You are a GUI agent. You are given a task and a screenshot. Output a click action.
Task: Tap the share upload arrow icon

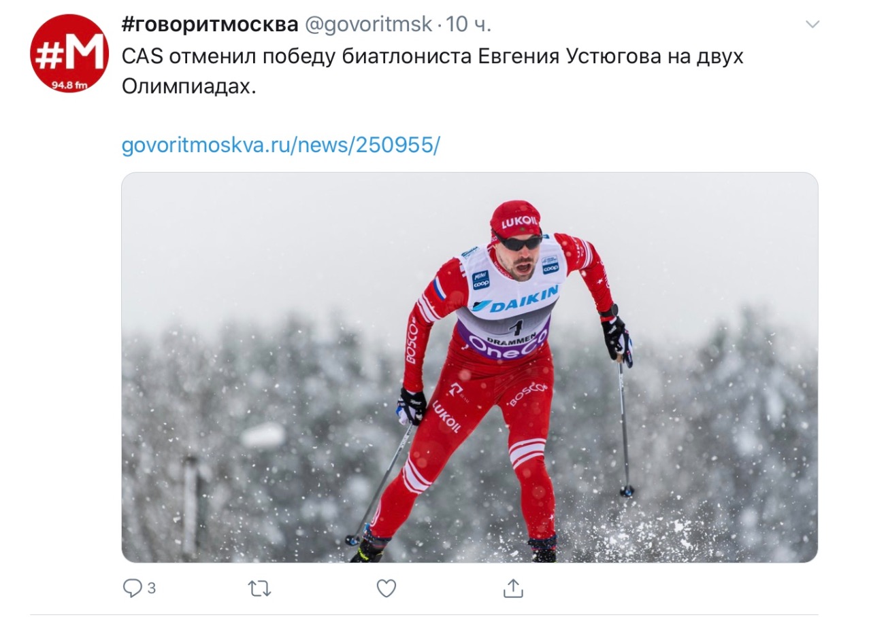coord(513,588)
